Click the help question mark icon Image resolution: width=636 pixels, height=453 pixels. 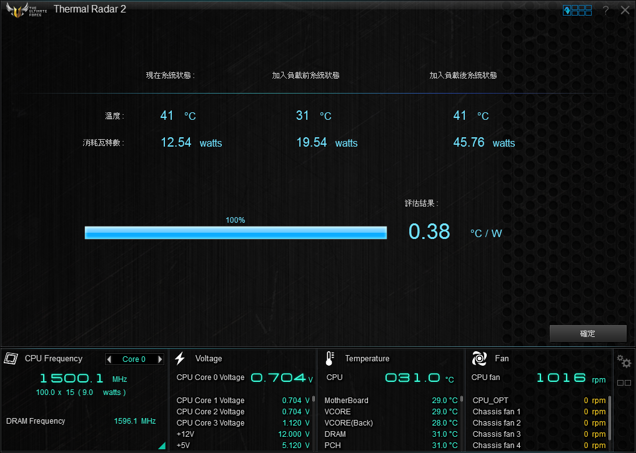coord(605,11)
